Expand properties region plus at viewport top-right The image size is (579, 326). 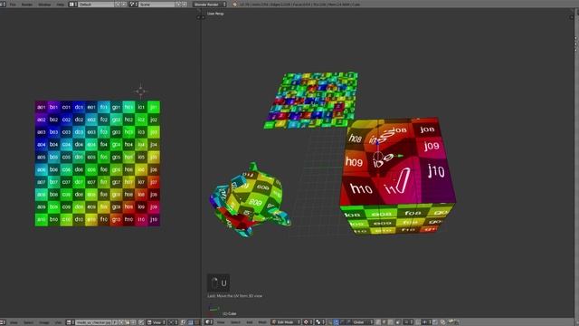coord(572,17)
